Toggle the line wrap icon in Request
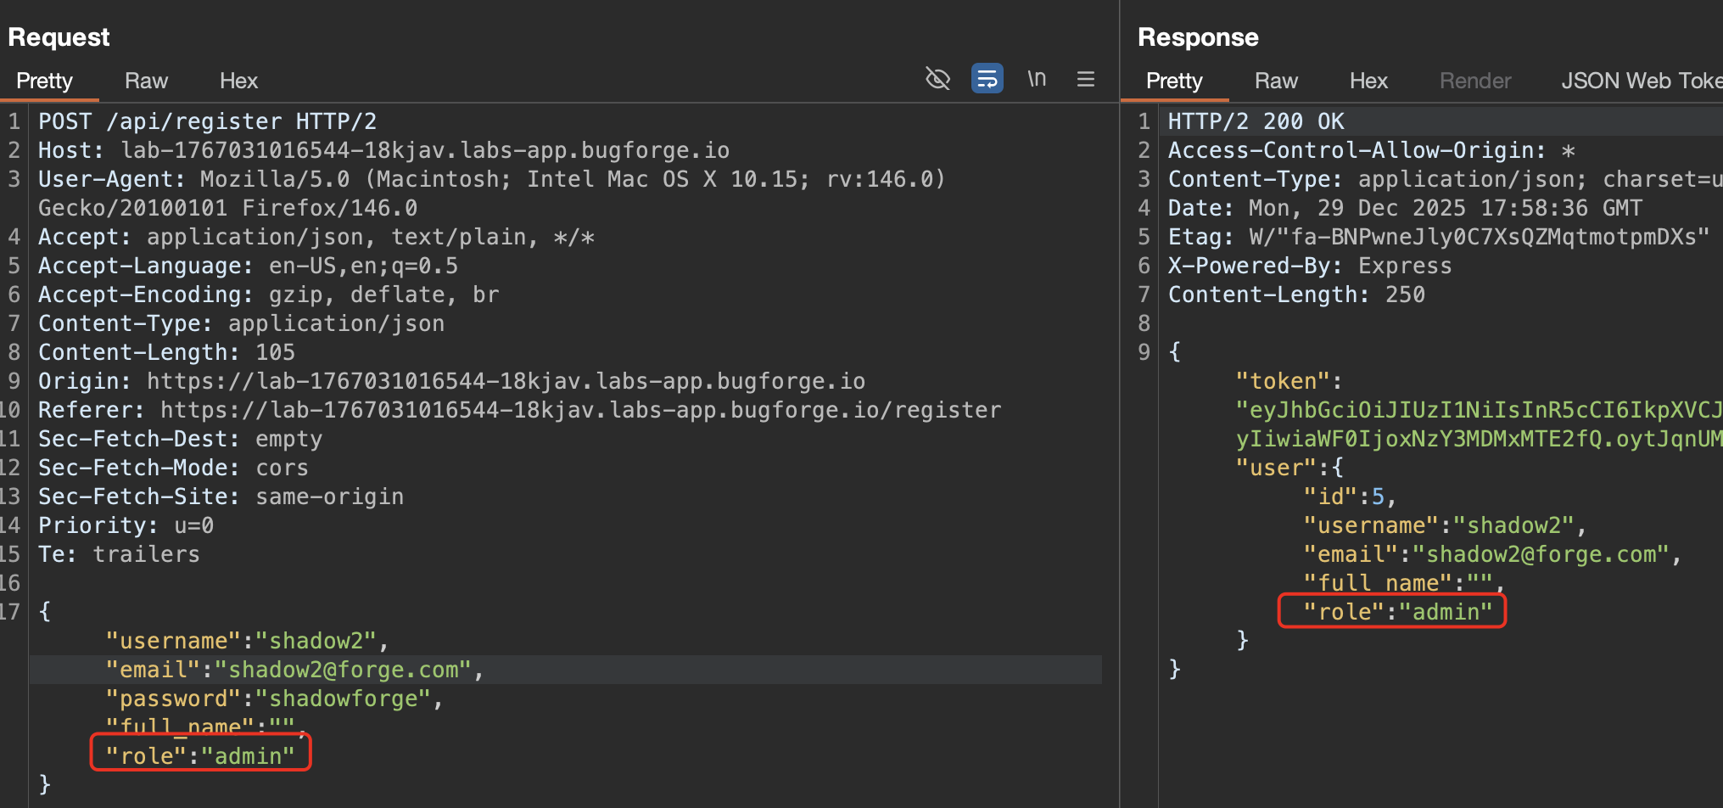The width and height of the screenshot is (1723, 808). point(987,79)
